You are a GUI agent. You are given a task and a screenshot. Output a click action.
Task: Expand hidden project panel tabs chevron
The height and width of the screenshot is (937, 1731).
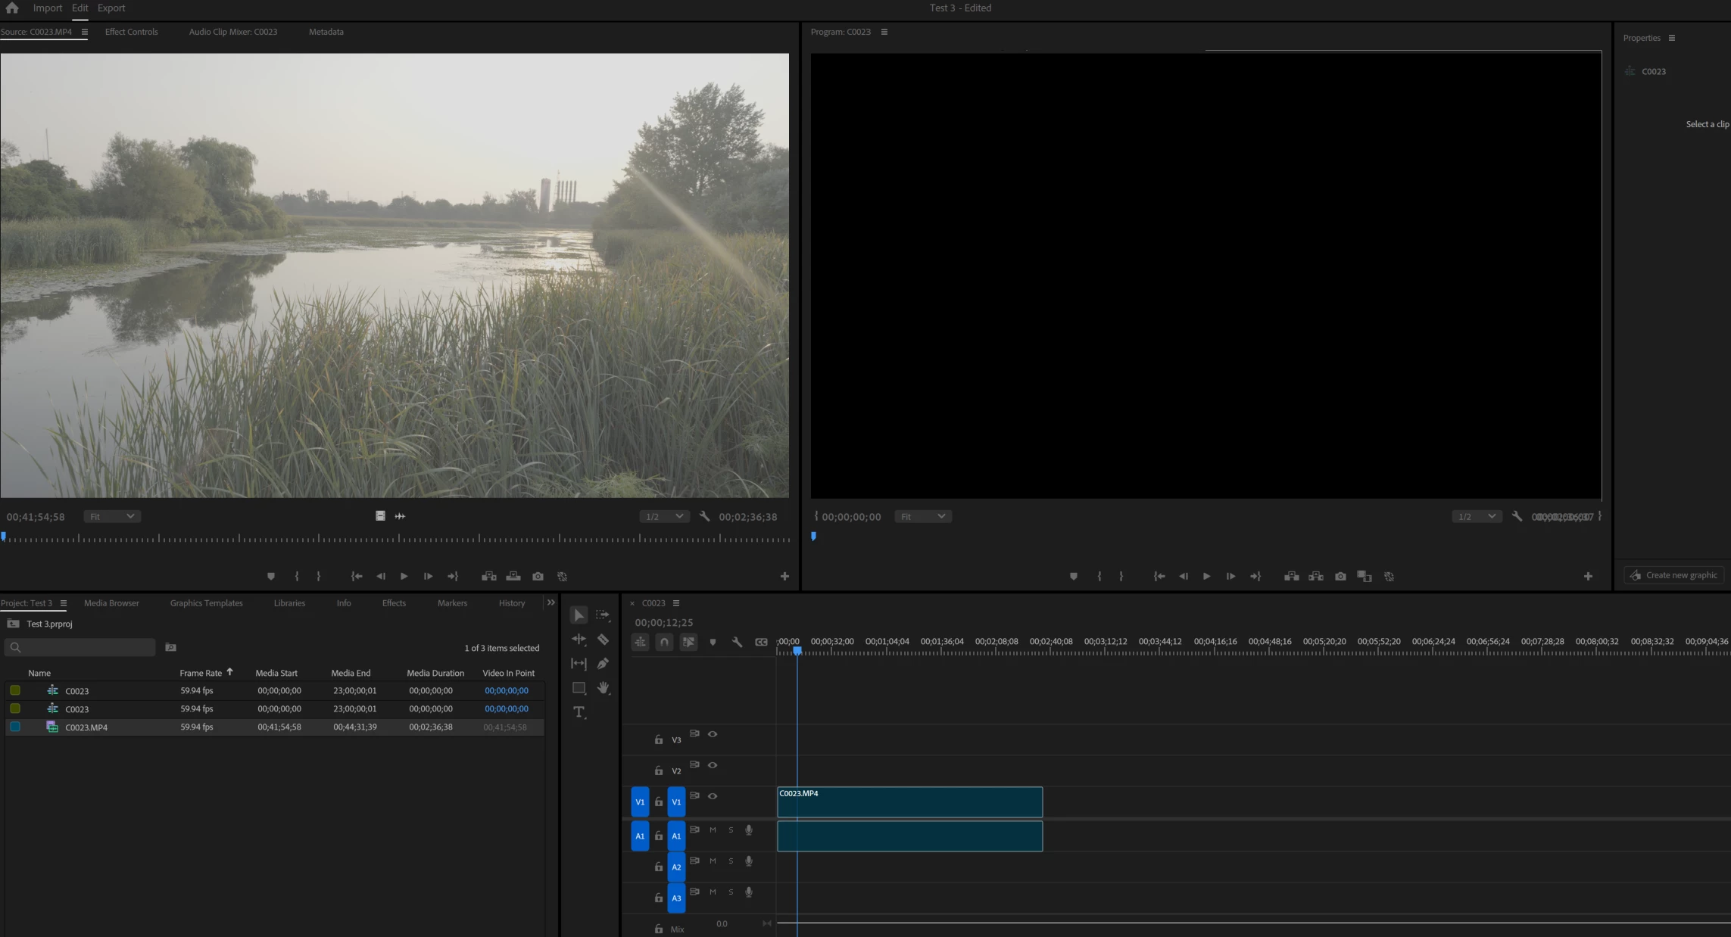pos(551,603)
